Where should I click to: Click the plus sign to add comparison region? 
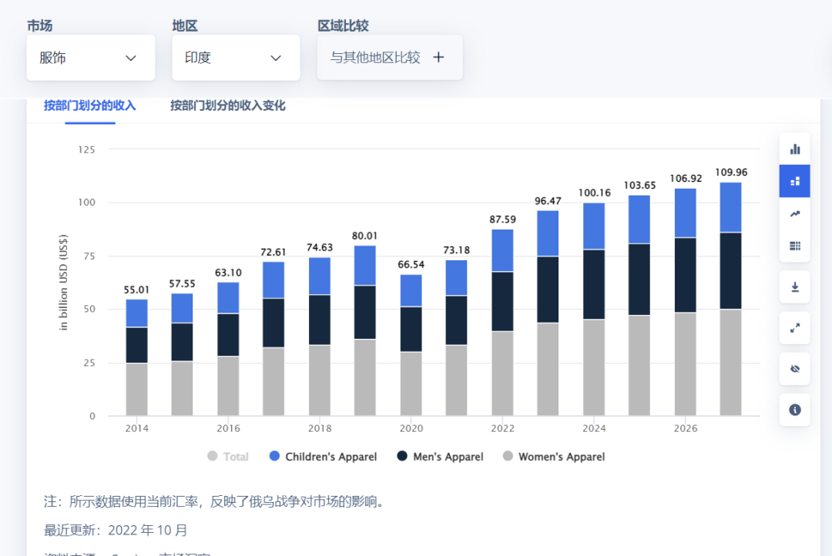coord(438,57)
